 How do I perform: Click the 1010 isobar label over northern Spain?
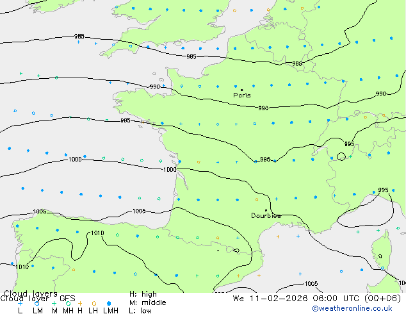(97, 233)
